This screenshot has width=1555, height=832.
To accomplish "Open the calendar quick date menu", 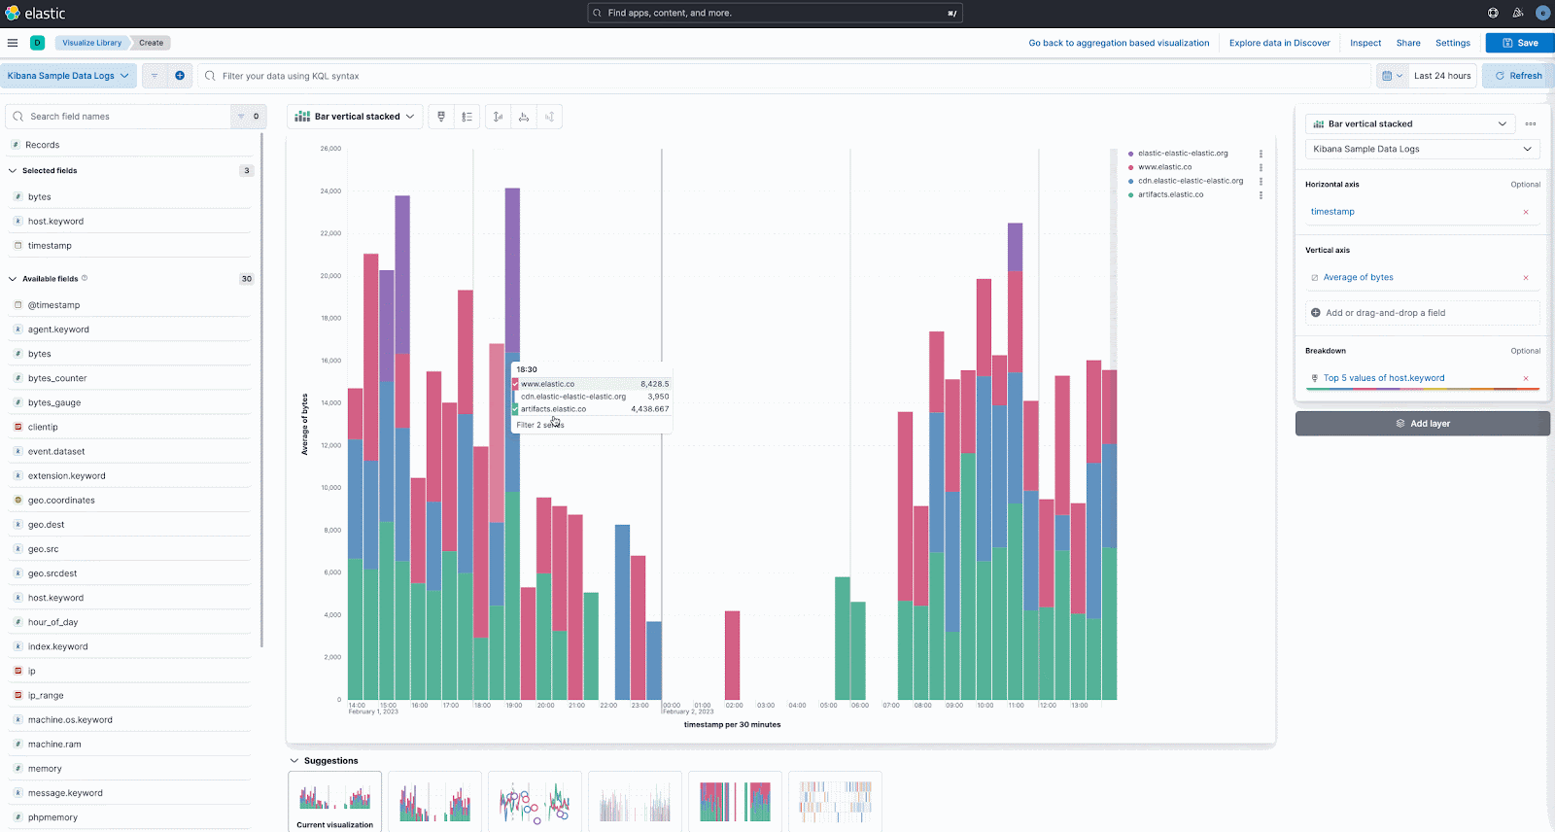I will (1392, 76).
